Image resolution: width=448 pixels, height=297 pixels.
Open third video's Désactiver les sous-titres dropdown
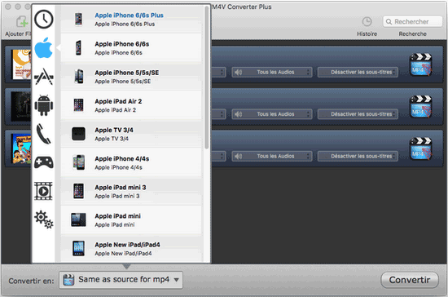(358, 156)
